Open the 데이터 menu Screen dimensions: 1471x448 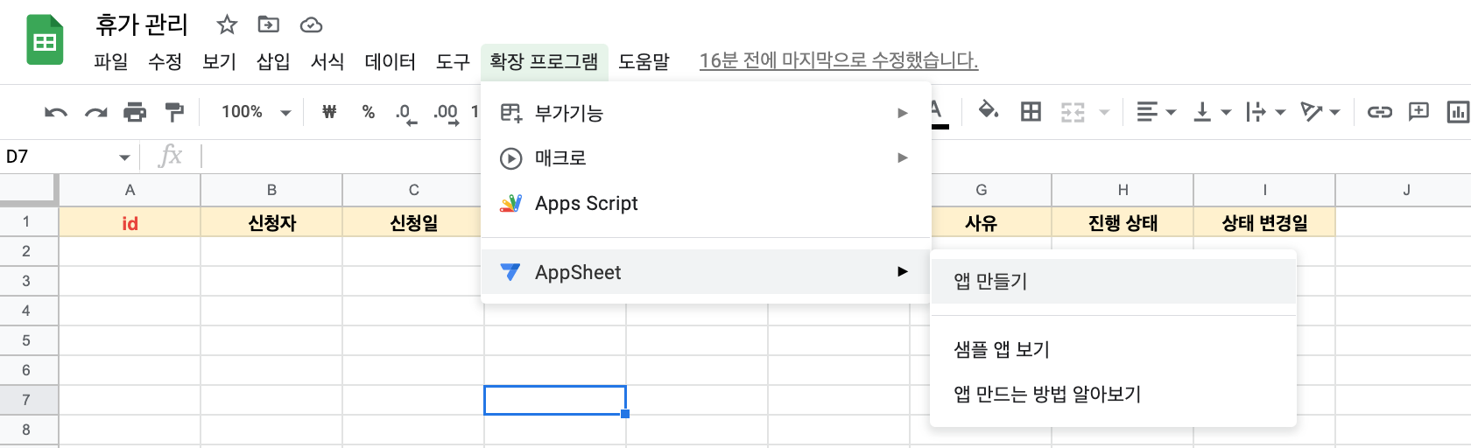pos(391,61)
